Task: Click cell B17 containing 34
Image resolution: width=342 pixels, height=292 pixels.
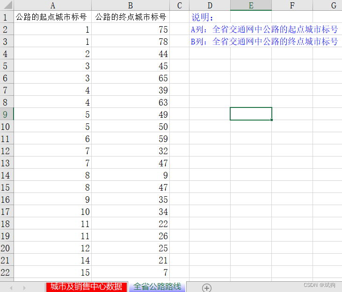Action: [x=131, y=211]
